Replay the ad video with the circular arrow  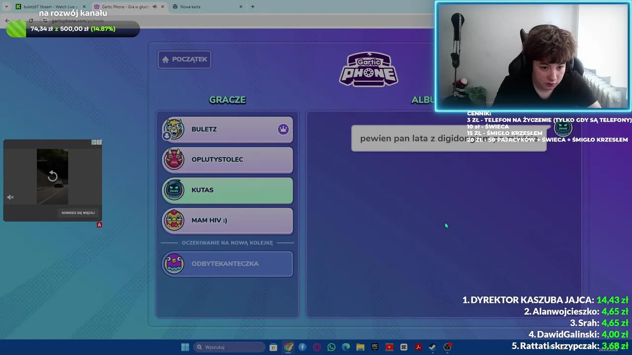[52, 176]
